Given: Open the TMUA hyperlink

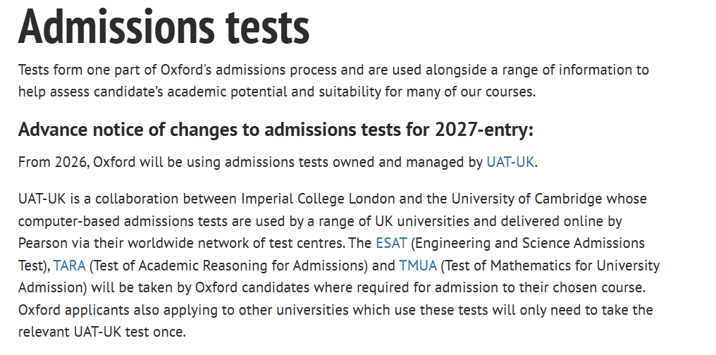Looking at the screenshot, I should [418, 266].
